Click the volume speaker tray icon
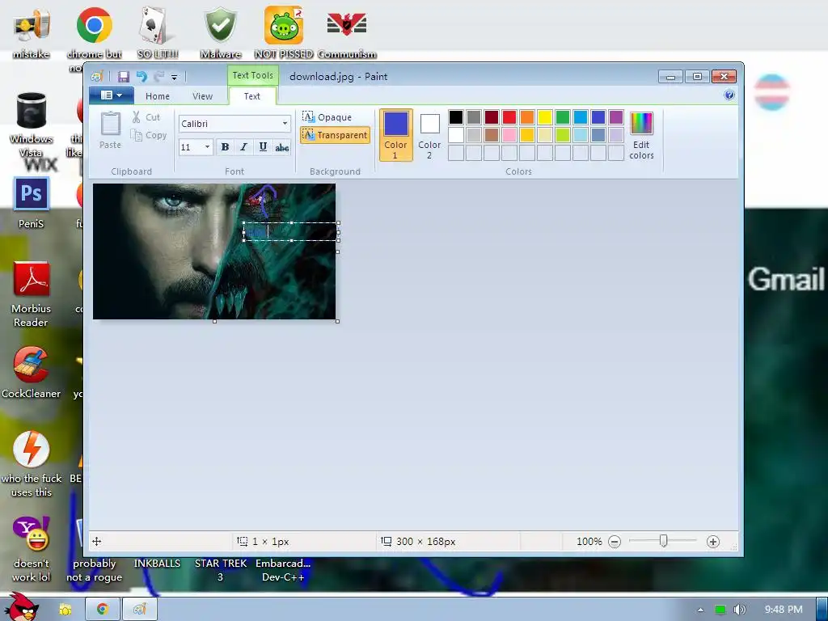The height and width of the screenshot is (621, 828). (x=739, y=610)
